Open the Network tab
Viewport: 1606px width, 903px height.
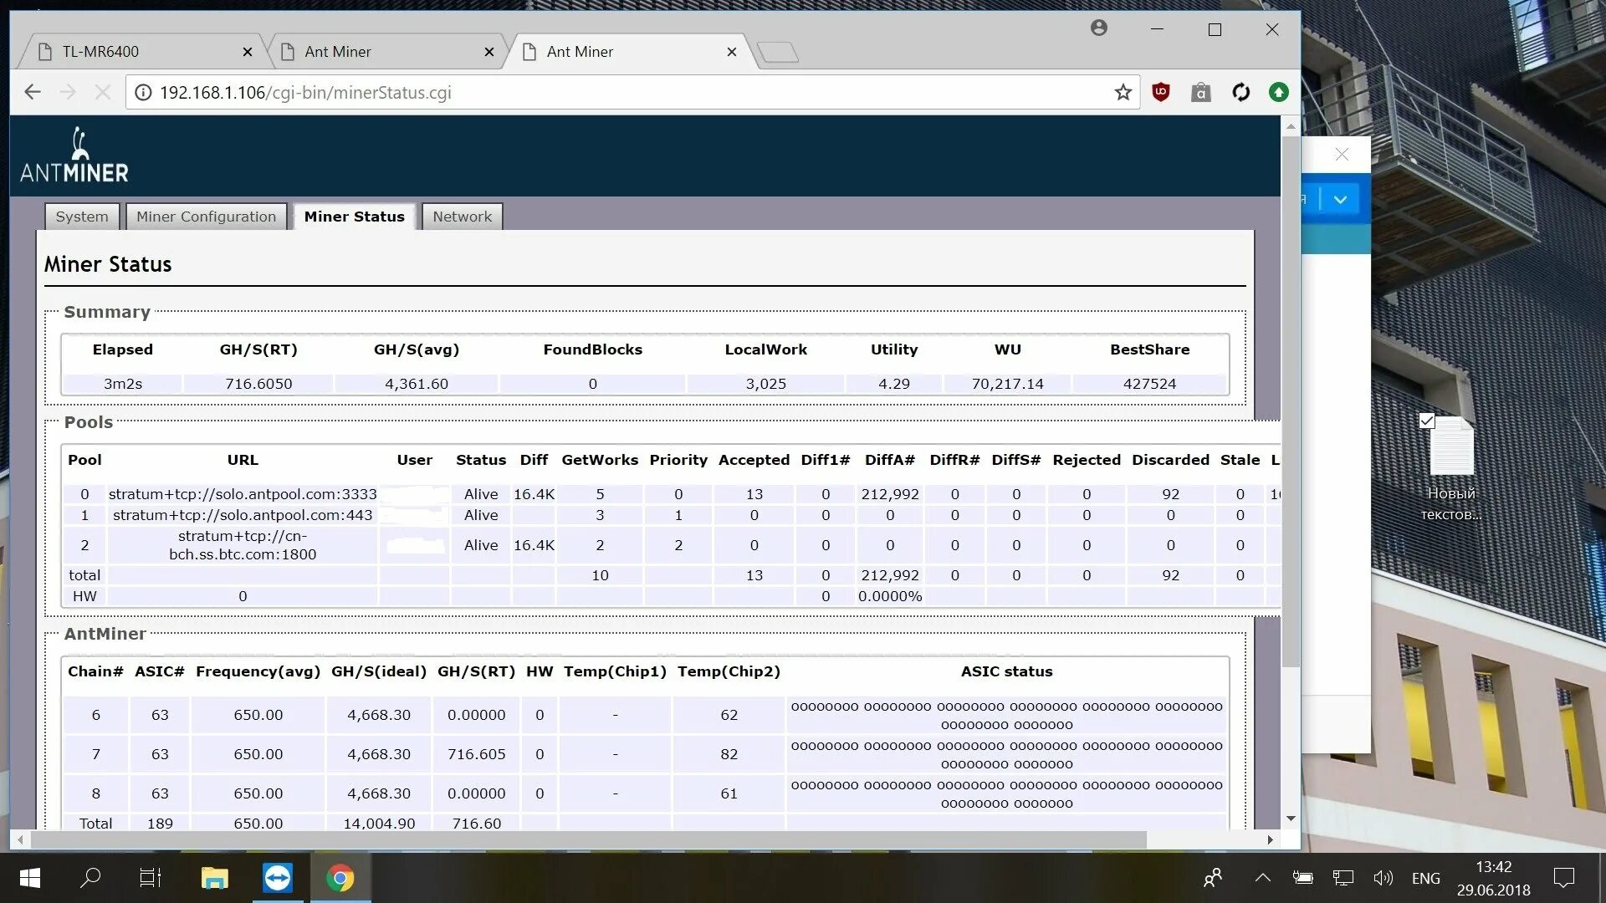click(462, 217)
